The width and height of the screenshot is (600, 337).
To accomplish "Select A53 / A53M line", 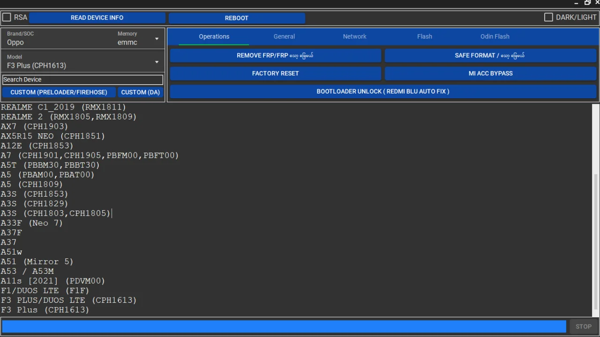I will [27, 271].
